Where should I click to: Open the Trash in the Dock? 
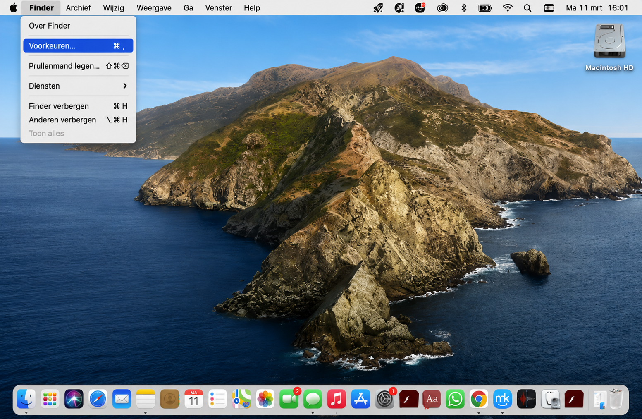pyautogui.click(x=616, y=399)
